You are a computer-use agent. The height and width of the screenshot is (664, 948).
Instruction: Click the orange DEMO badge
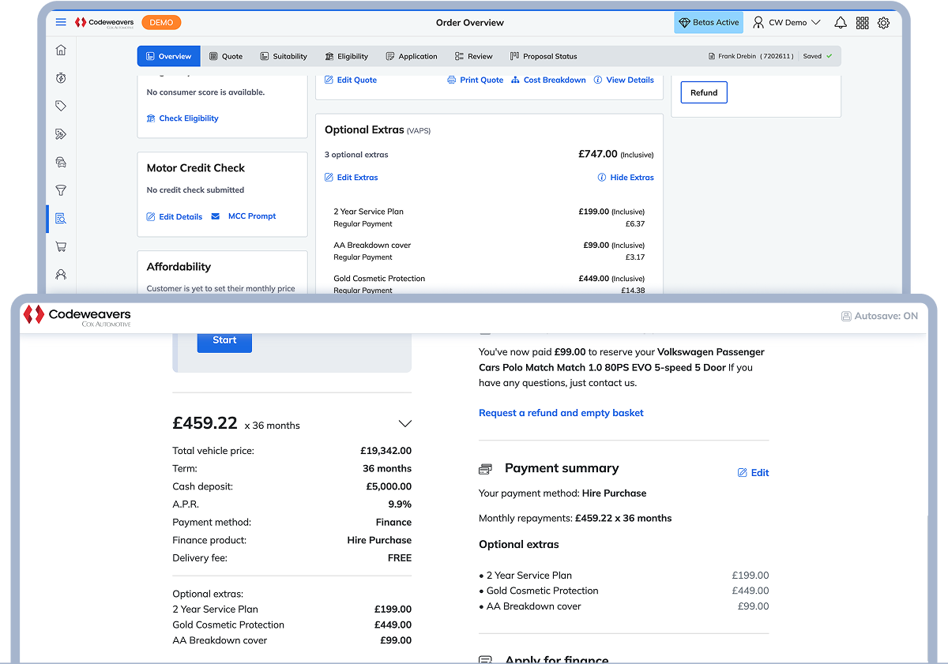pos(161,23)
